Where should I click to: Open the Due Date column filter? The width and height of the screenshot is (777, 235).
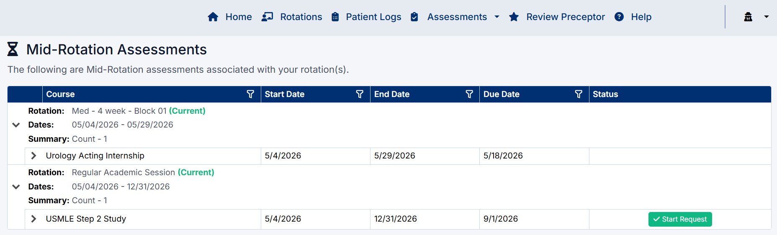point(579,94)
